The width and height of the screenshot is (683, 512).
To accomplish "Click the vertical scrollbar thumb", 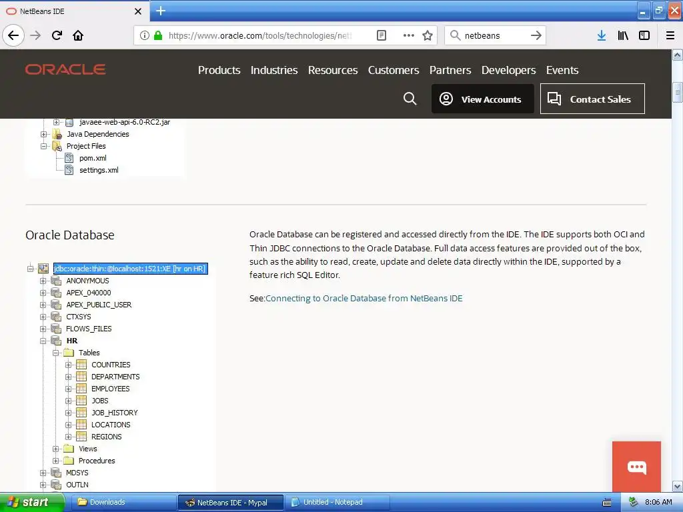I will click(677, 92).
